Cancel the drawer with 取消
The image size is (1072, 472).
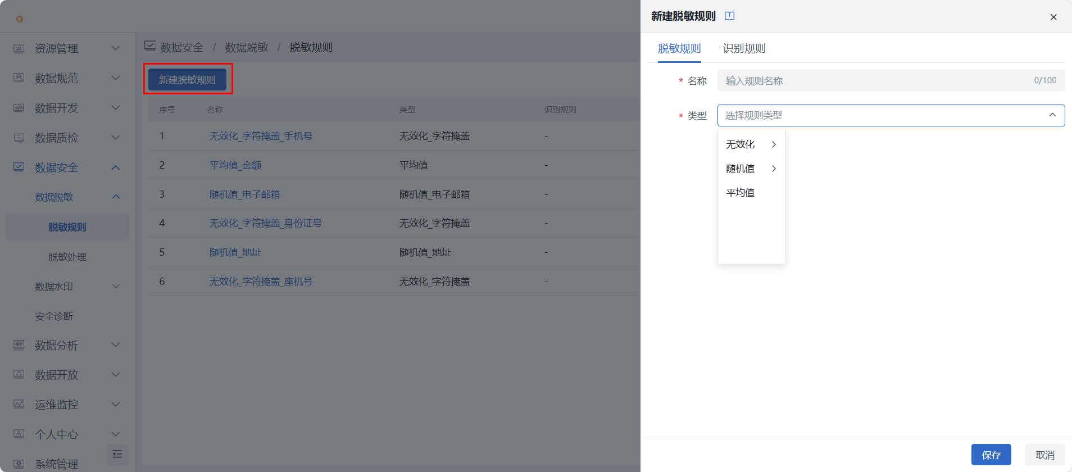pos(1045,455)
